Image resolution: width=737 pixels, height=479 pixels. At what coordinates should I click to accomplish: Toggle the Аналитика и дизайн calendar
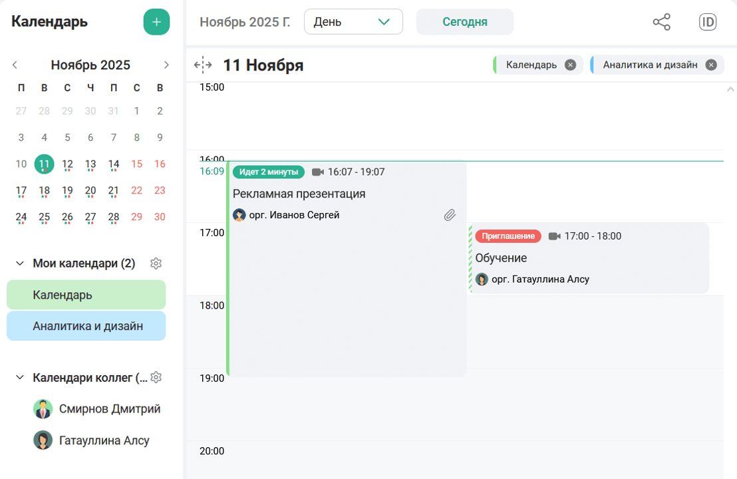86,326
